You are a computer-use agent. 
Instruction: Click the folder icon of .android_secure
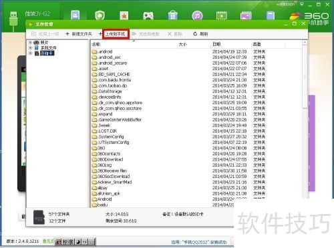95,63
